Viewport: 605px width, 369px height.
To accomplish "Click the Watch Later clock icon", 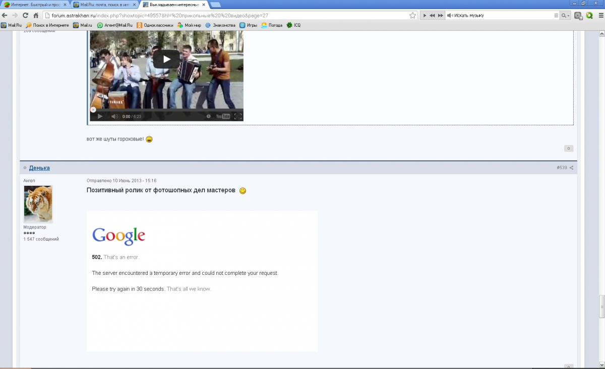I will click(209, 116).
